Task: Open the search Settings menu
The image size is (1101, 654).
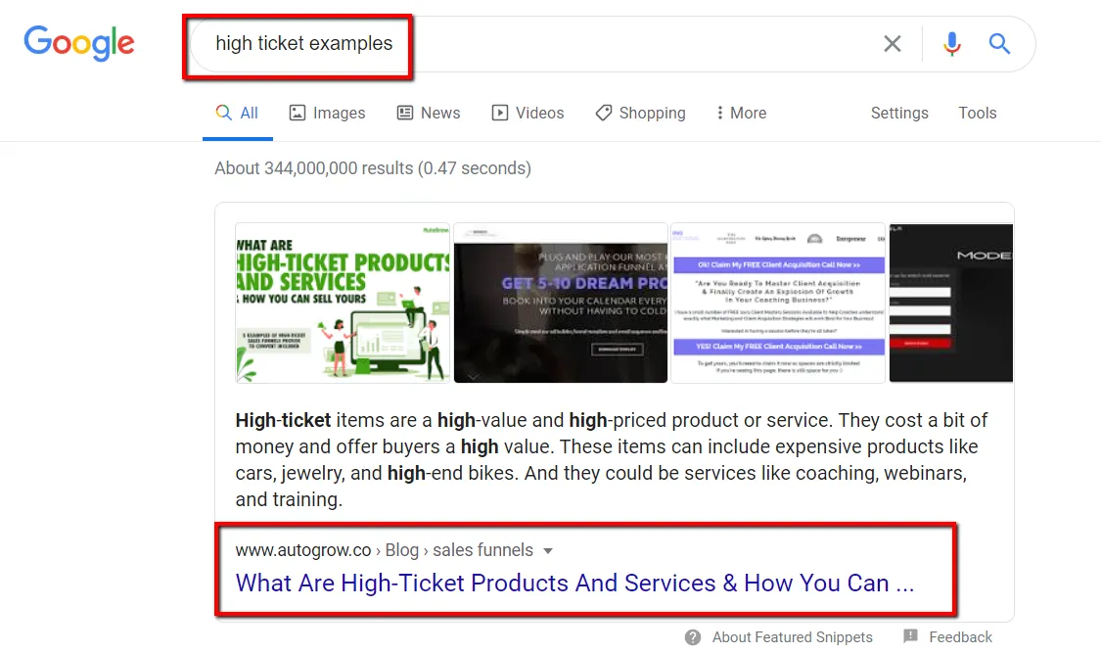Action: click(x=898, y=113)
